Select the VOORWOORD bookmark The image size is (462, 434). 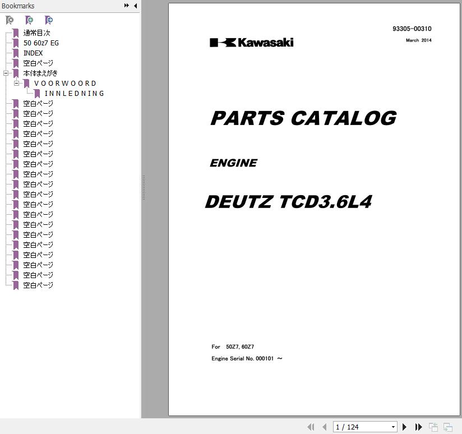coord(65,84)
